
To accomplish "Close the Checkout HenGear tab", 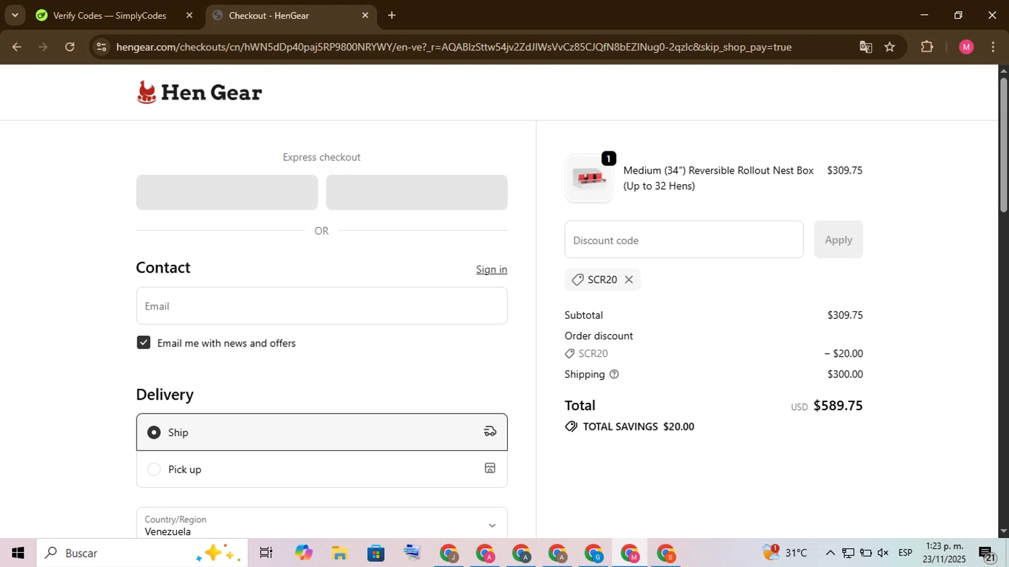I will pyautogui.click(x=365, y=15).
